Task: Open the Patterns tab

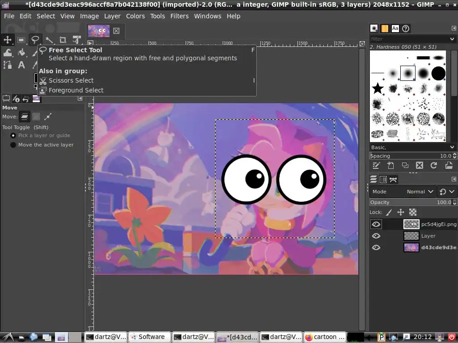Action: pos(385,28)
